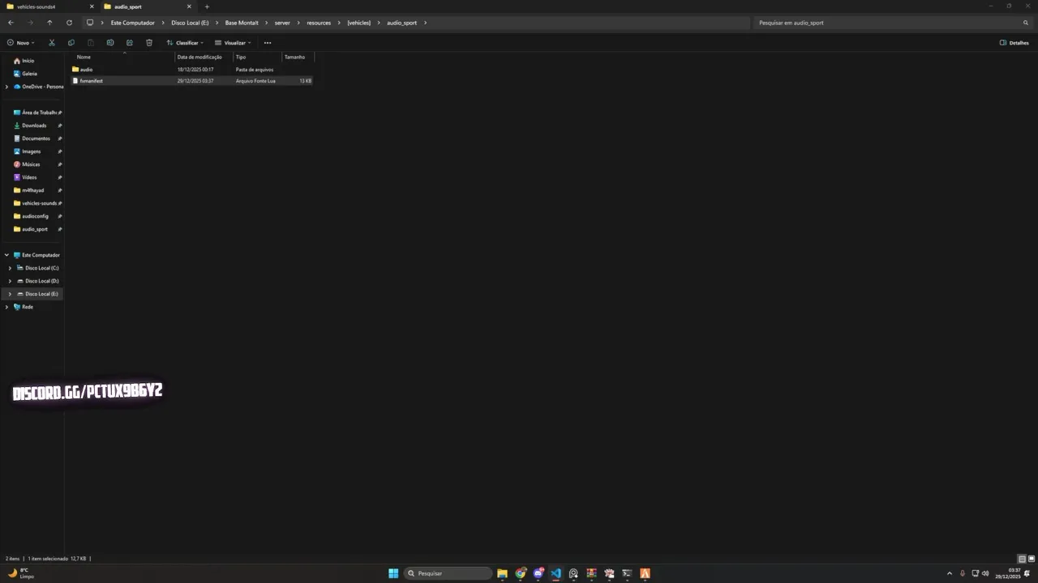
Task: Click the taskbar Pesquisar search box
Action: [448, 573]
